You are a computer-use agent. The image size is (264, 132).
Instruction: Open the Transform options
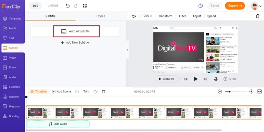[165, 16]
